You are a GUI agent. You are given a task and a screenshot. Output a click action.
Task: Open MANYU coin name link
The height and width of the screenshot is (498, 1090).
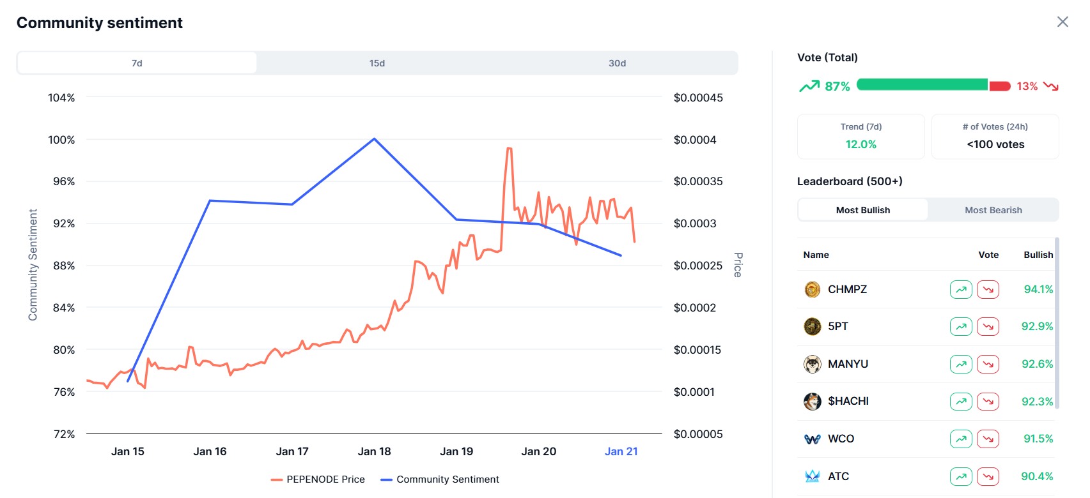pyautogui.click(x=848, y=364)
